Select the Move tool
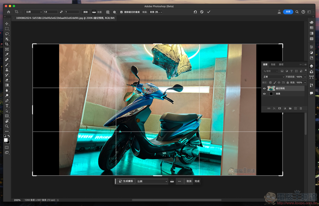Screen dimensions: 319x206 point(7,24)
